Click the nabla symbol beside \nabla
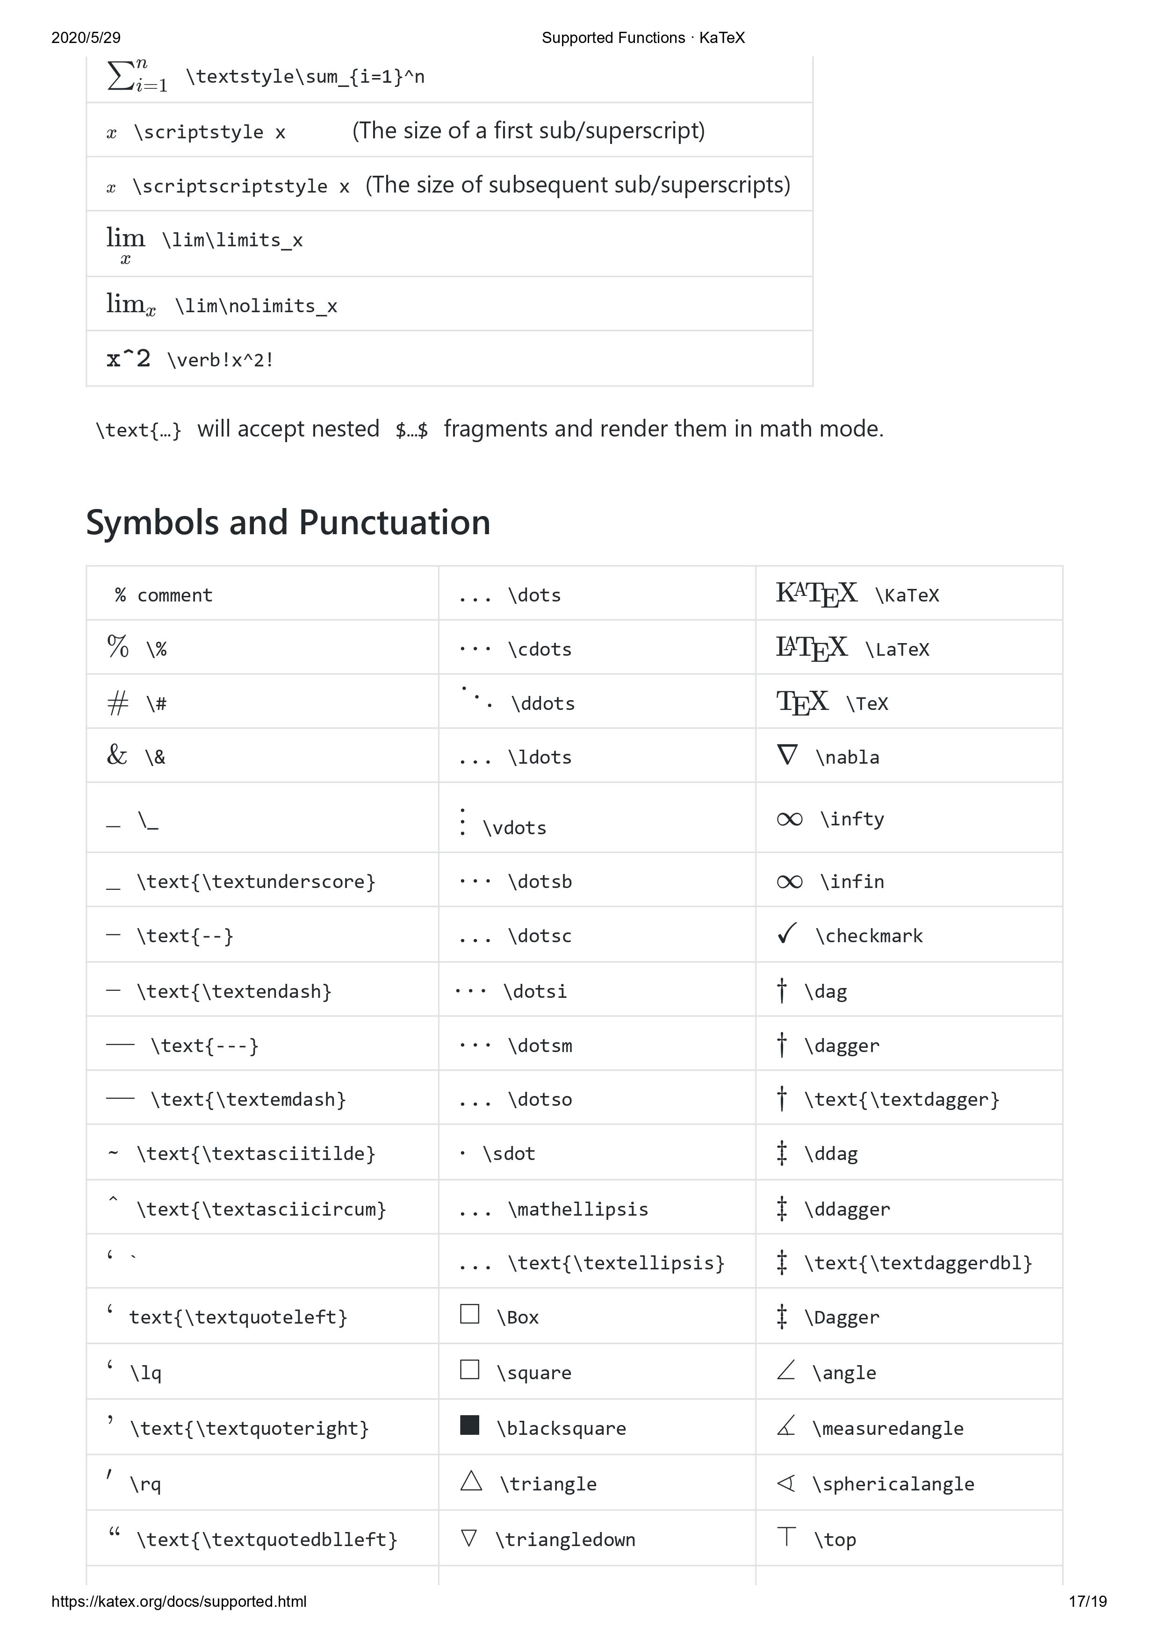Viewport: 1159px width, 1640px height. [787, 755]
